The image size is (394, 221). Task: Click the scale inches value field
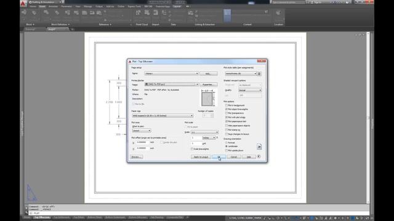[x=196, y=138]
